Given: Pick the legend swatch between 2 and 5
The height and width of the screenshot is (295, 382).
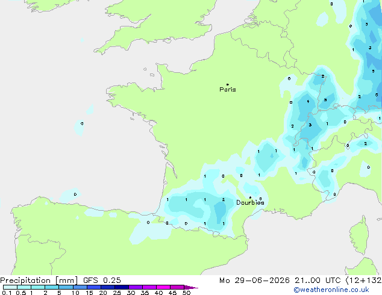Looking at the screenshot, I should click(x=52, y=287).
